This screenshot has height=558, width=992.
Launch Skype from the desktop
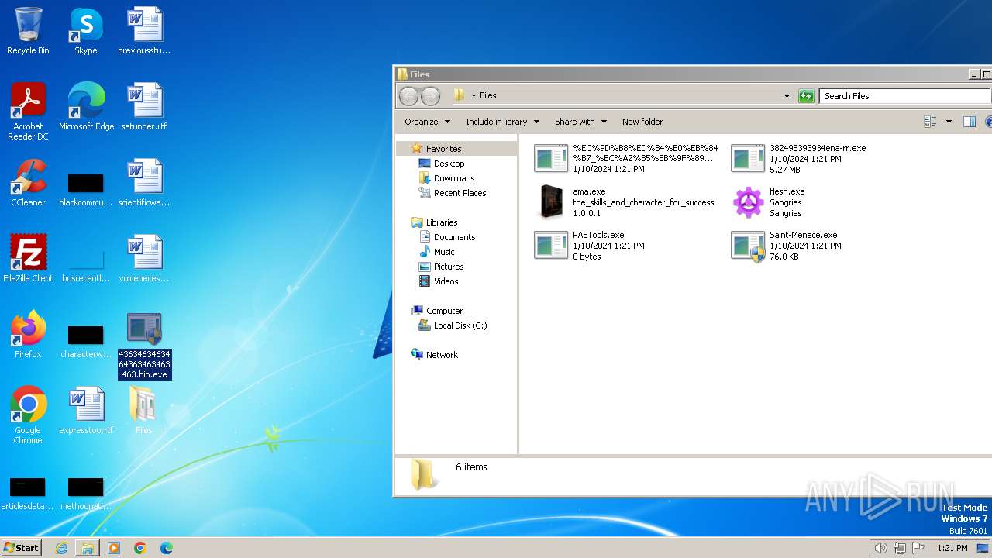click(86, 31)
